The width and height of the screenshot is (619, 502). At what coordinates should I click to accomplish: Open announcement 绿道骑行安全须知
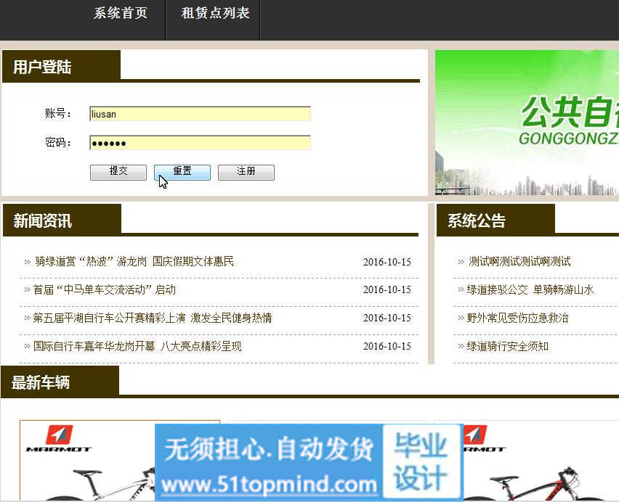(x=507, y=346)
